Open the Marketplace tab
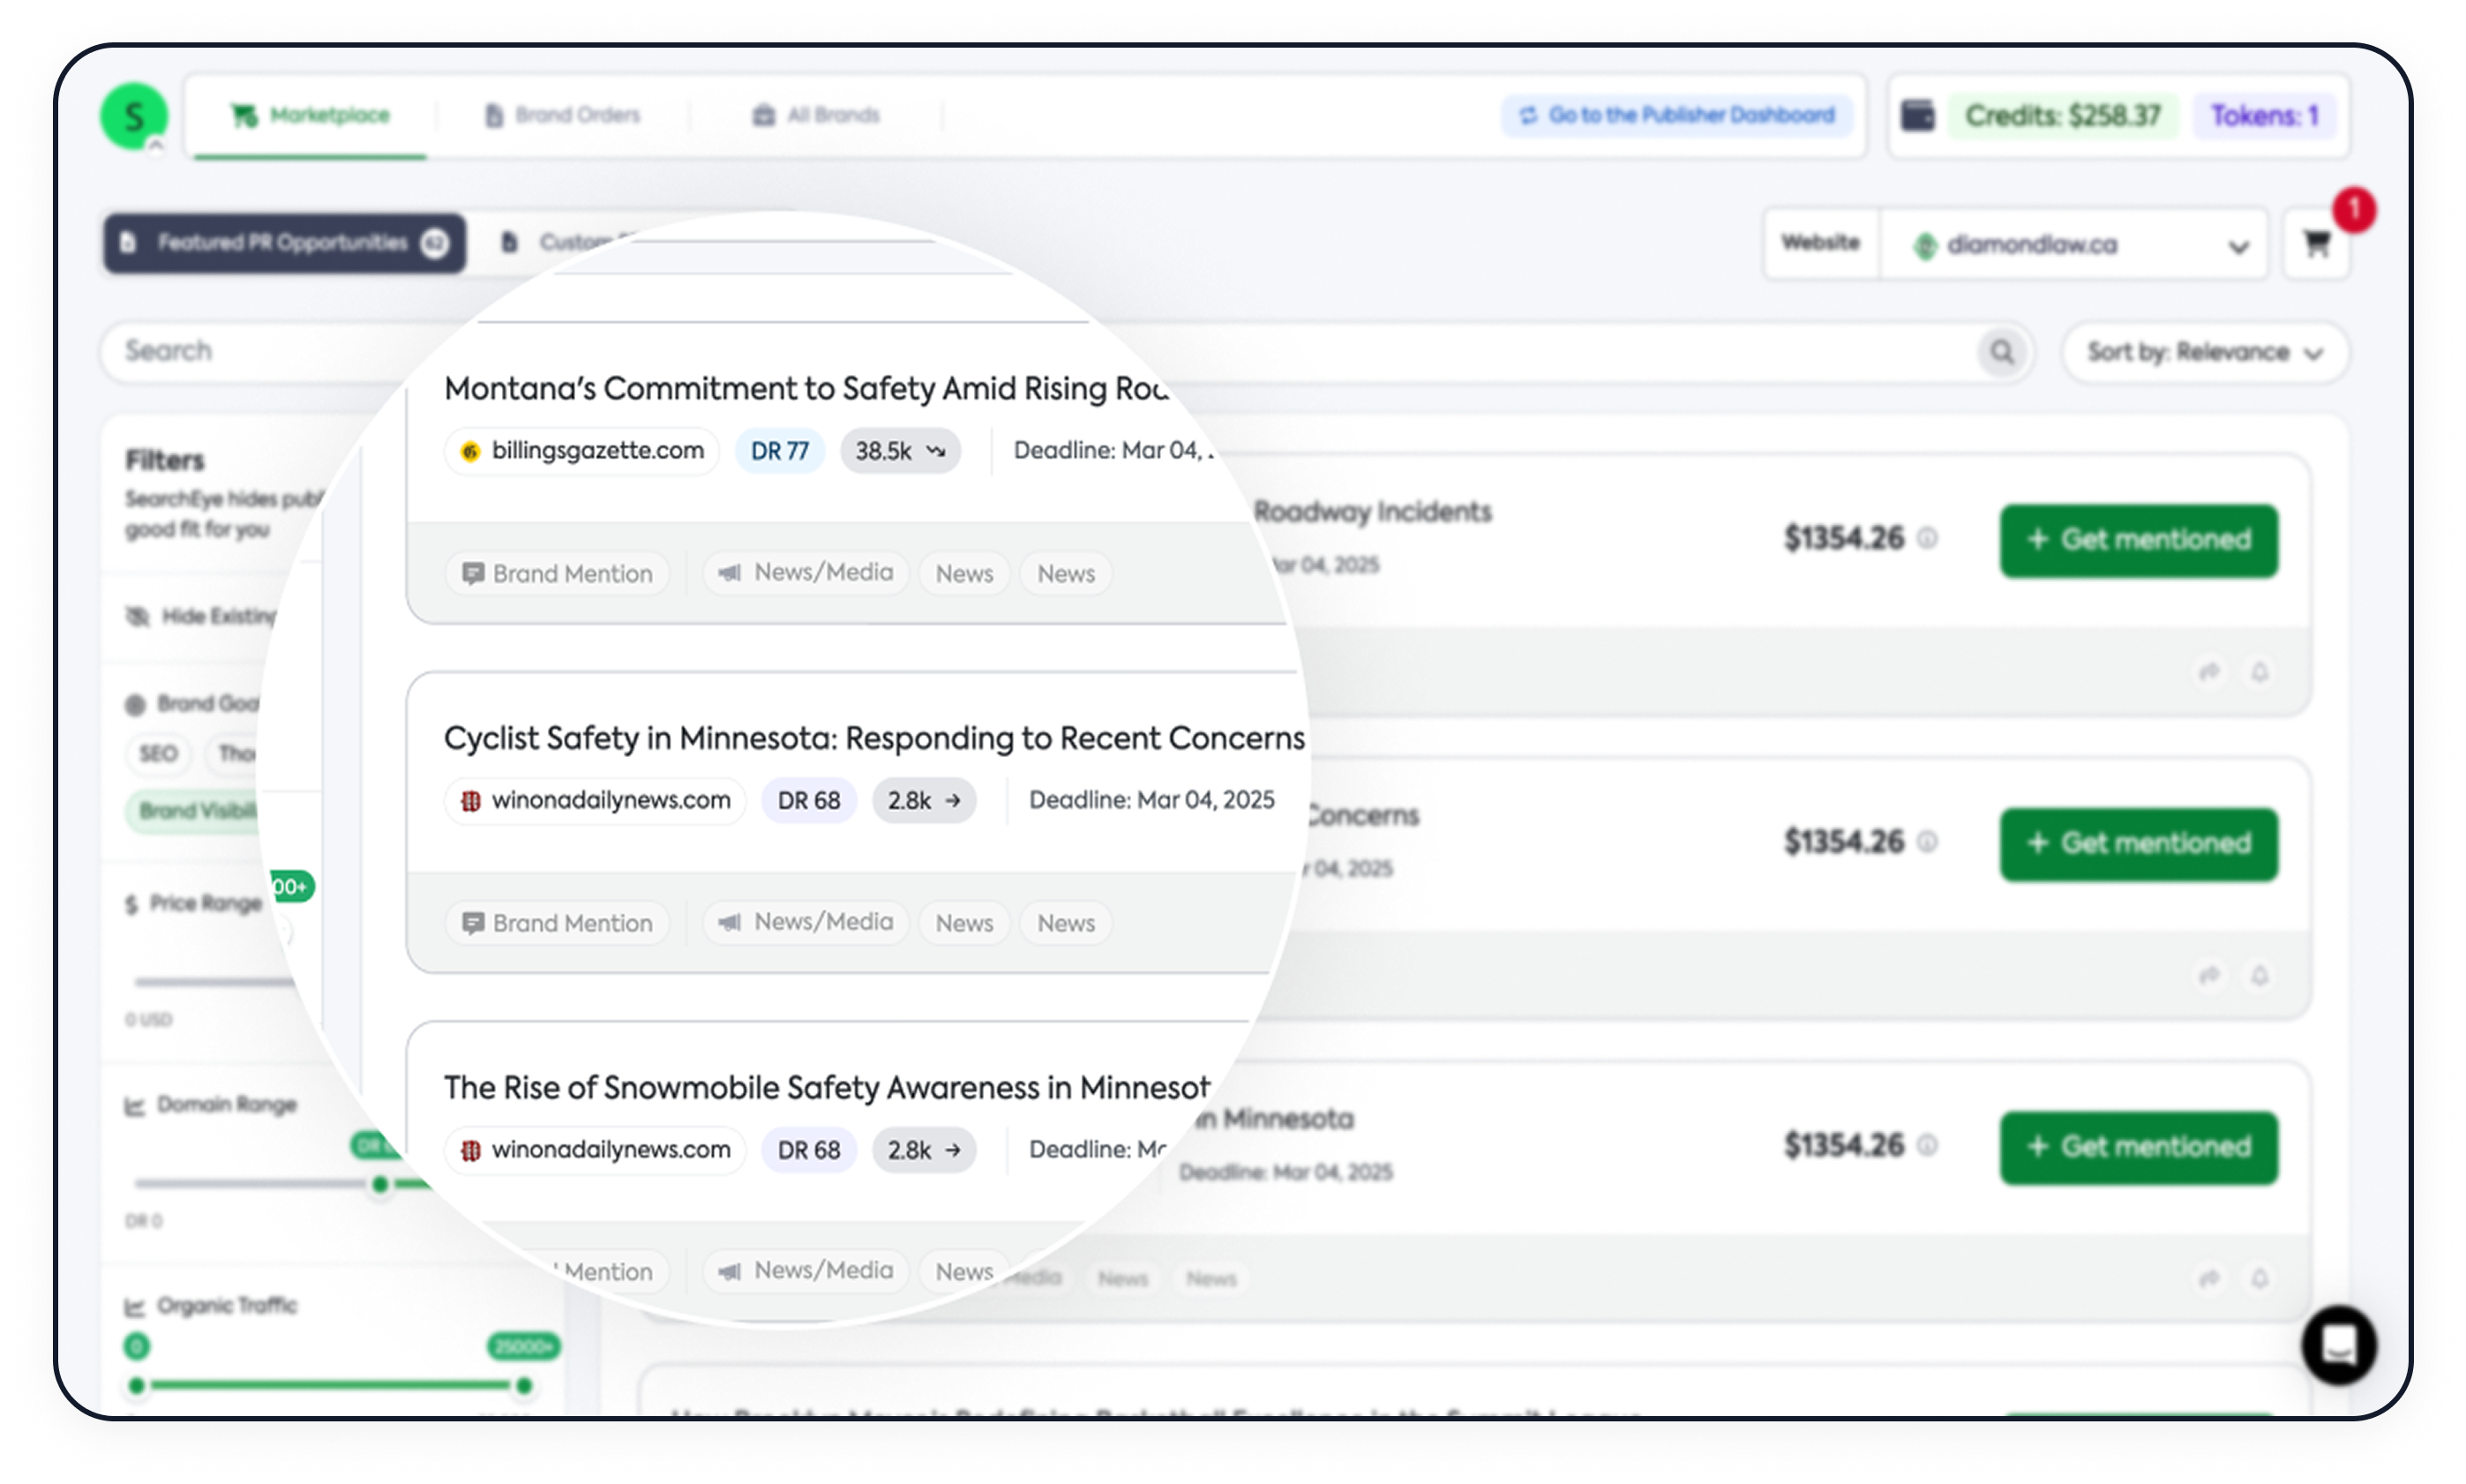Viewport: 2466px width, 1484px height. click(x=310, y=115)
